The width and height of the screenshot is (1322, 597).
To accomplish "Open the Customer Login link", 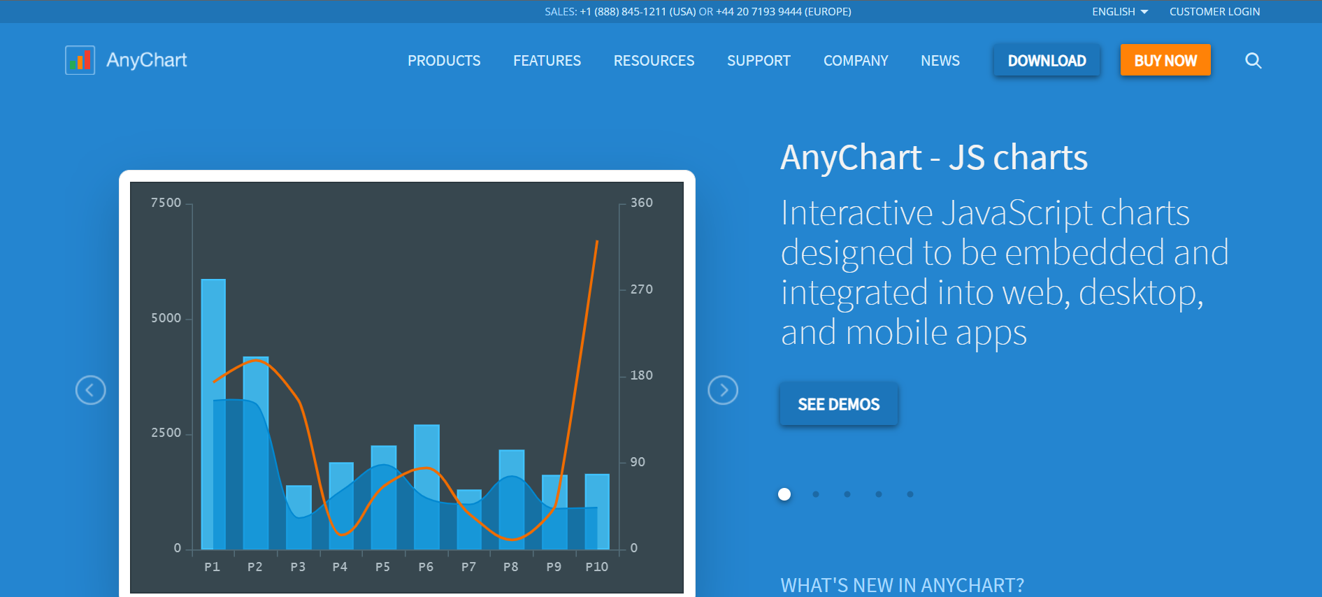I will 1214,12.
